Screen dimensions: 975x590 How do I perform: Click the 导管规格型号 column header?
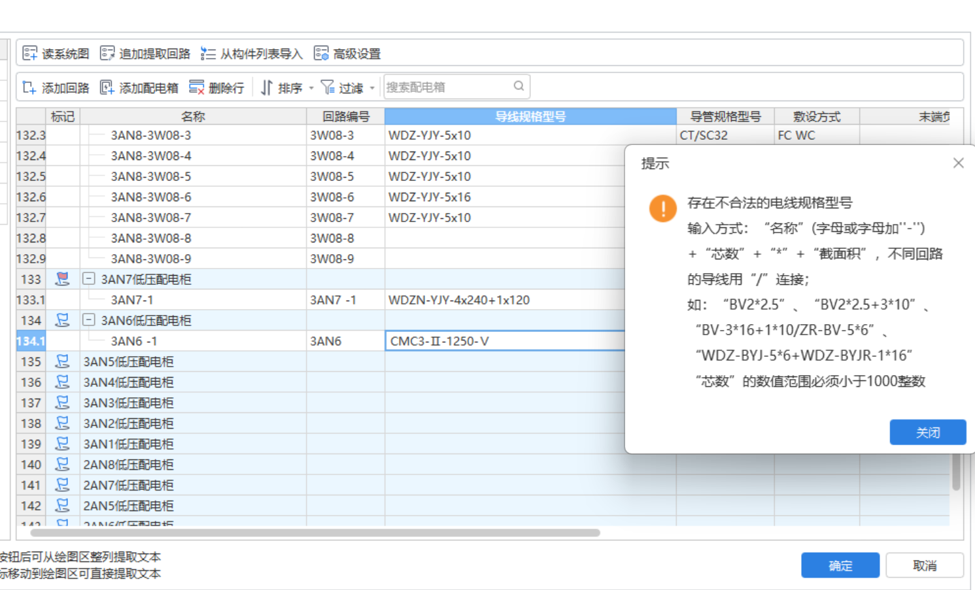(x=725, y=116)
